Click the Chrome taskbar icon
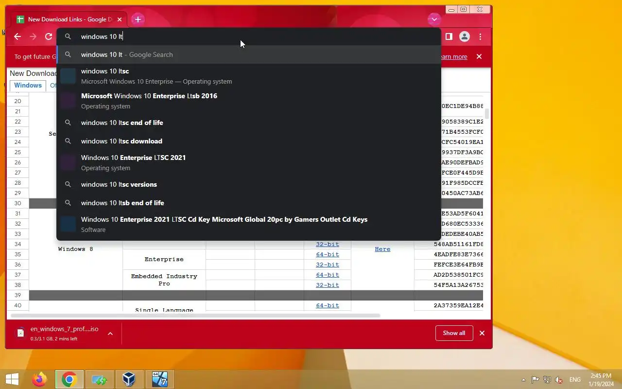Image resolution: width=622 pixels, height=389 pixels. [69, 379]
